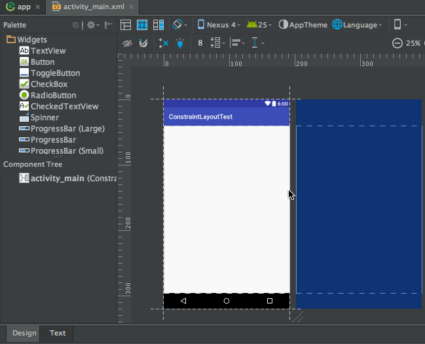
Task: Click the default margins value 8
Action: pos(200,43)
